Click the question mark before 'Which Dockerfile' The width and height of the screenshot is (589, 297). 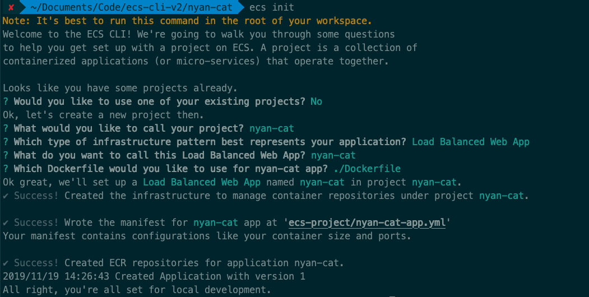(x=6, y=169)
